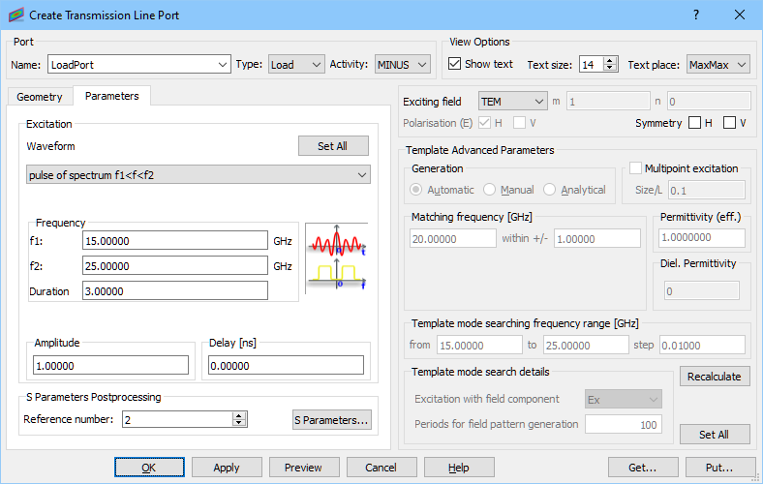This screenshot has height=484, width=763.
Task: Click the Amplitude input field
Action: (110, 365)
